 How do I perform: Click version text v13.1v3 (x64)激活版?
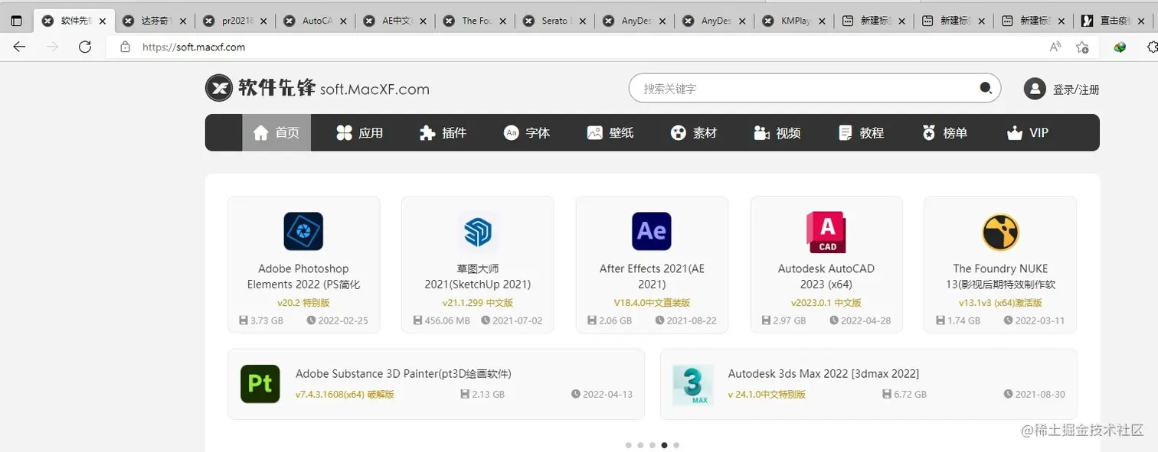point(1000,303)
